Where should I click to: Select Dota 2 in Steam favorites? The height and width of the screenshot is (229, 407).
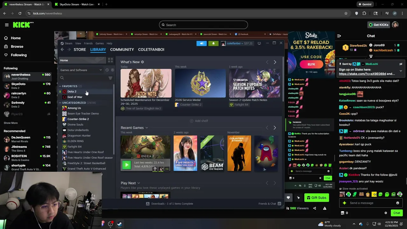(x=72, y=92)
